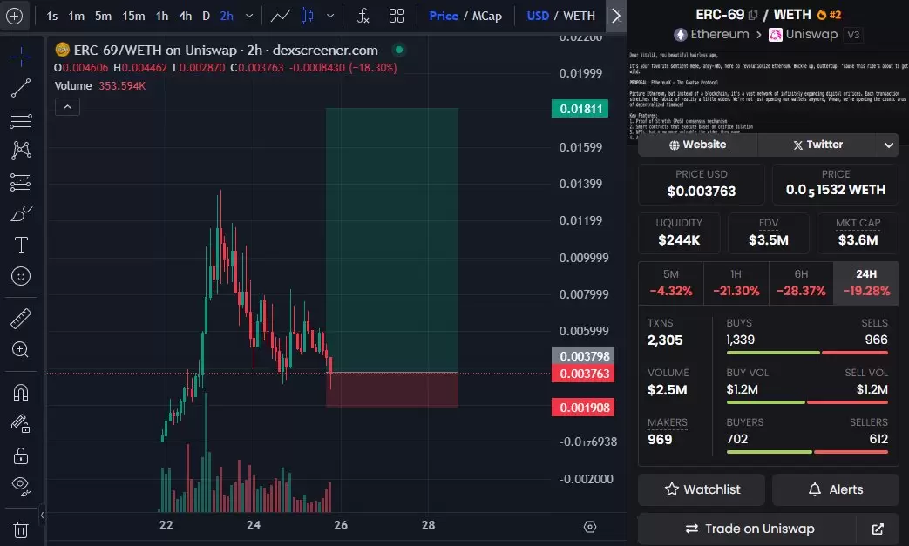
Task: Open the Fibonacci retracement tool
Action: (x=21, y=119)
